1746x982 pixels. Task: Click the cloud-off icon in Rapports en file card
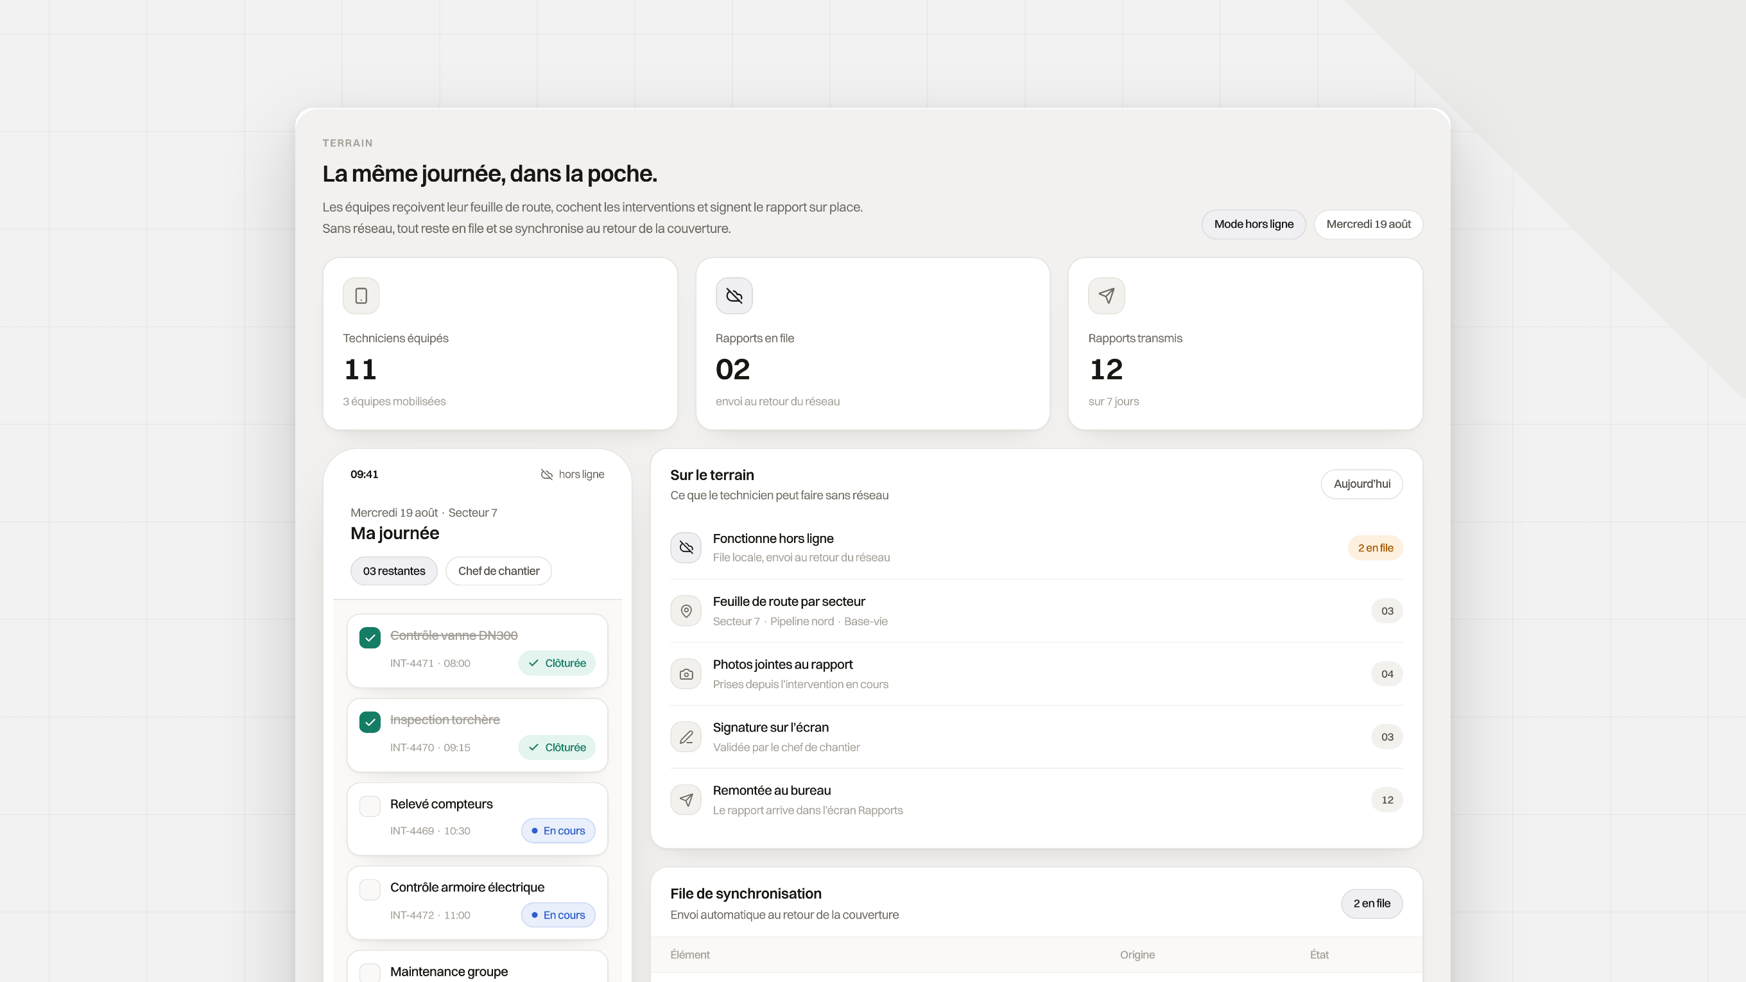734,295
